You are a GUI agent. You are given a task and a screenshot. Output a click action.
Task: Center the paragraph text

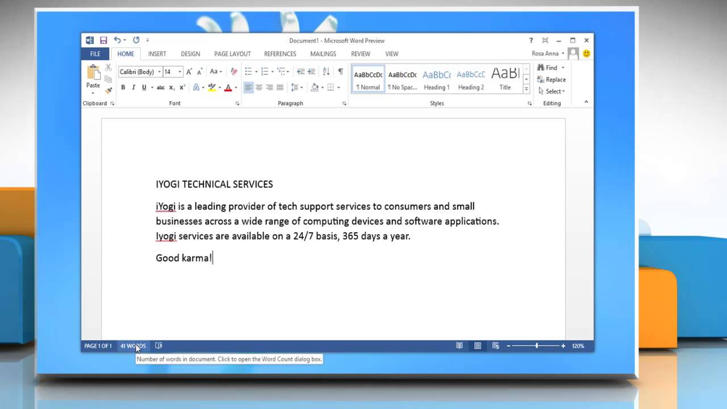click(259, 87)
